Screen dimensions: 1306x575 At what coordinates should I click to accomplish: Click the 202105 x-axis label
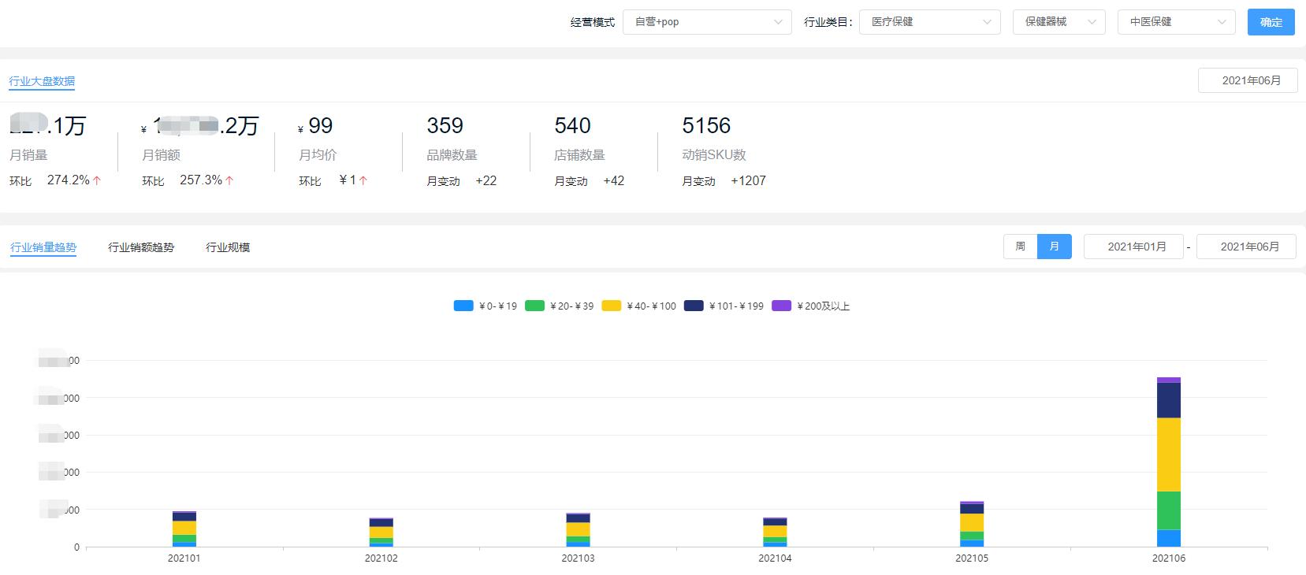tap(972, 558)
